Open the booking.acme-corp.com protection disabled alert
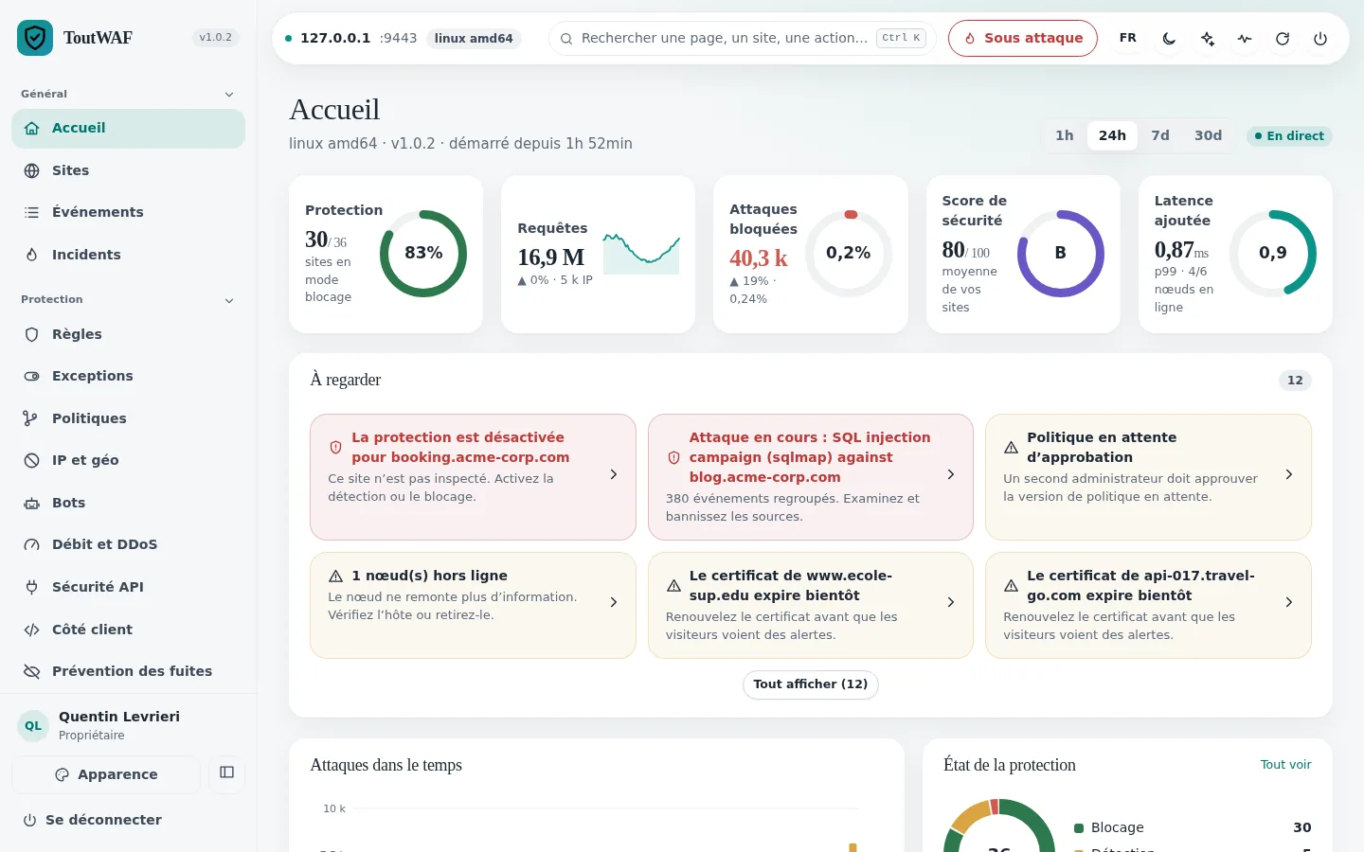1364x852 pixels. point(473,477)
